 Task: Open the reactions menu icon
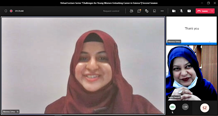click(x=147, y=11)
